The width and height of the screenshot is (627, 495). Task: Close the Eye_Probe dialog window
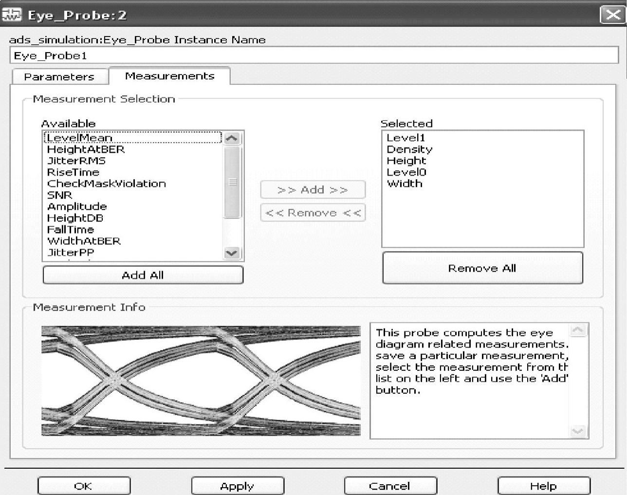click(612, 15)
